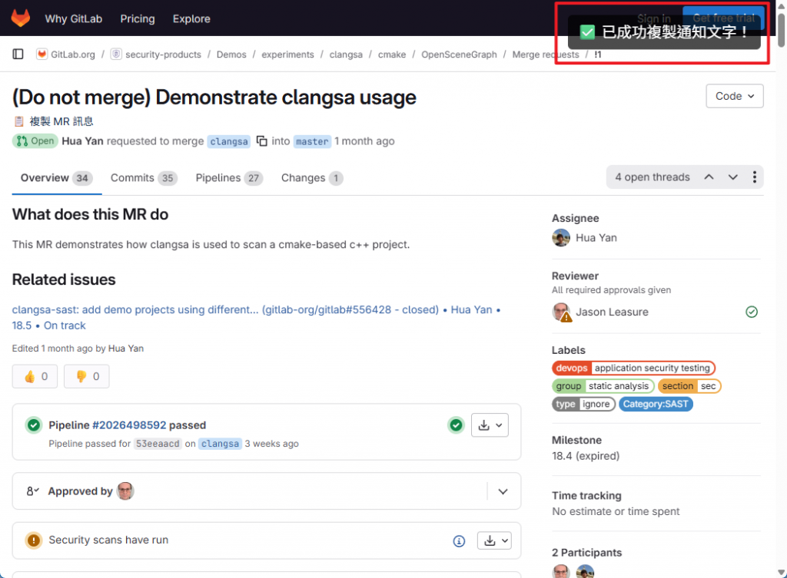Image resolution: width=787 pixels, height=578 pixels.
Task: Open the threads more options kebab menu
Action: [x=755, y=177]
